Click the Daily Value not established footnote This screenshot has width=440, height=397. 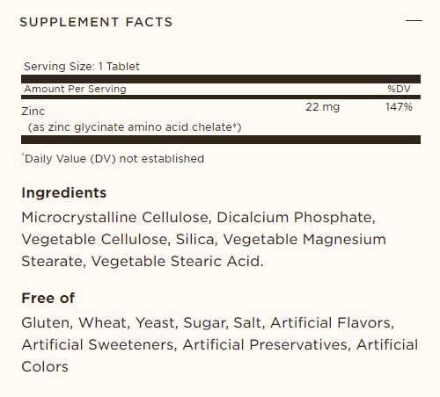pyautogui.click(x=113, y=159)
